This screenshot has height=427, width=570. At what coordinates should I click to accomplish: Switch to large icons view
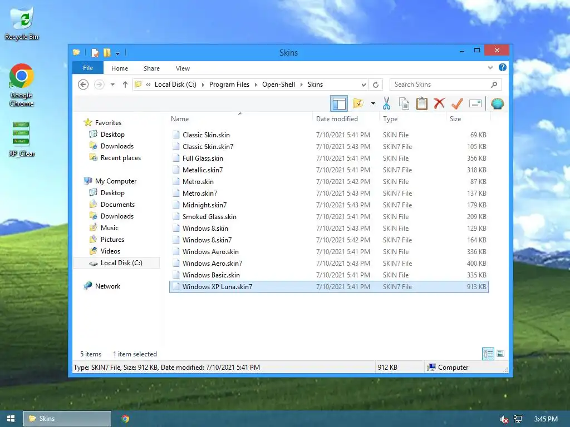pyautogui.click(x=500, y=354)
